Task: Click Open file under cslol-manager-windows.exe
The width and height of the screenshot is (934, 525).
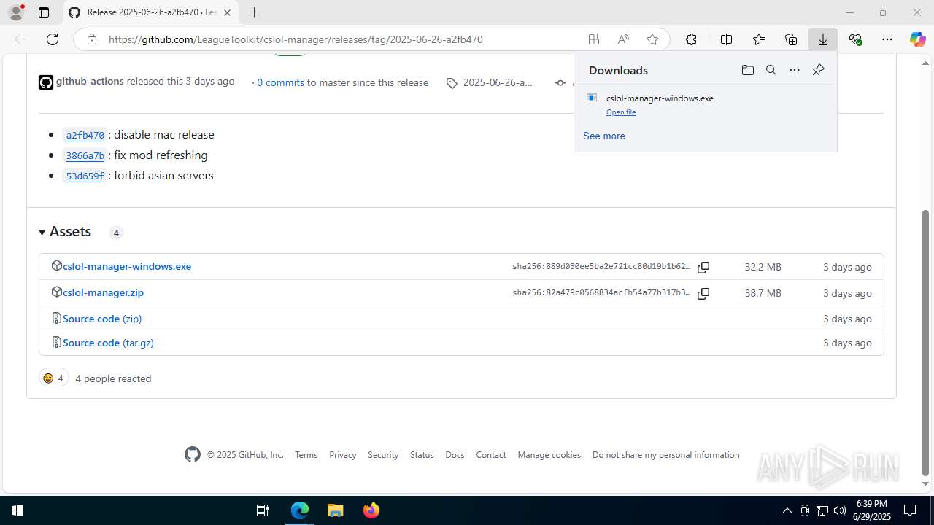Action: click(x=621, y=112)
